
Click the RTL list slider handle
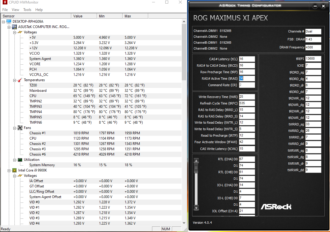(196, 168)
